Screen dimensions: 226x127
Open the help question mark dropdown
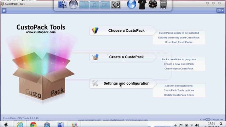point(220,10)
